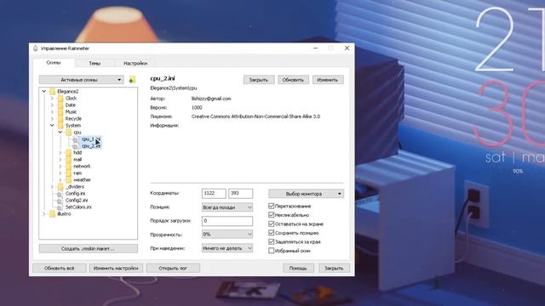545x306 pixels.
Task: Click the Music folder icon
Action: [60, 111]
